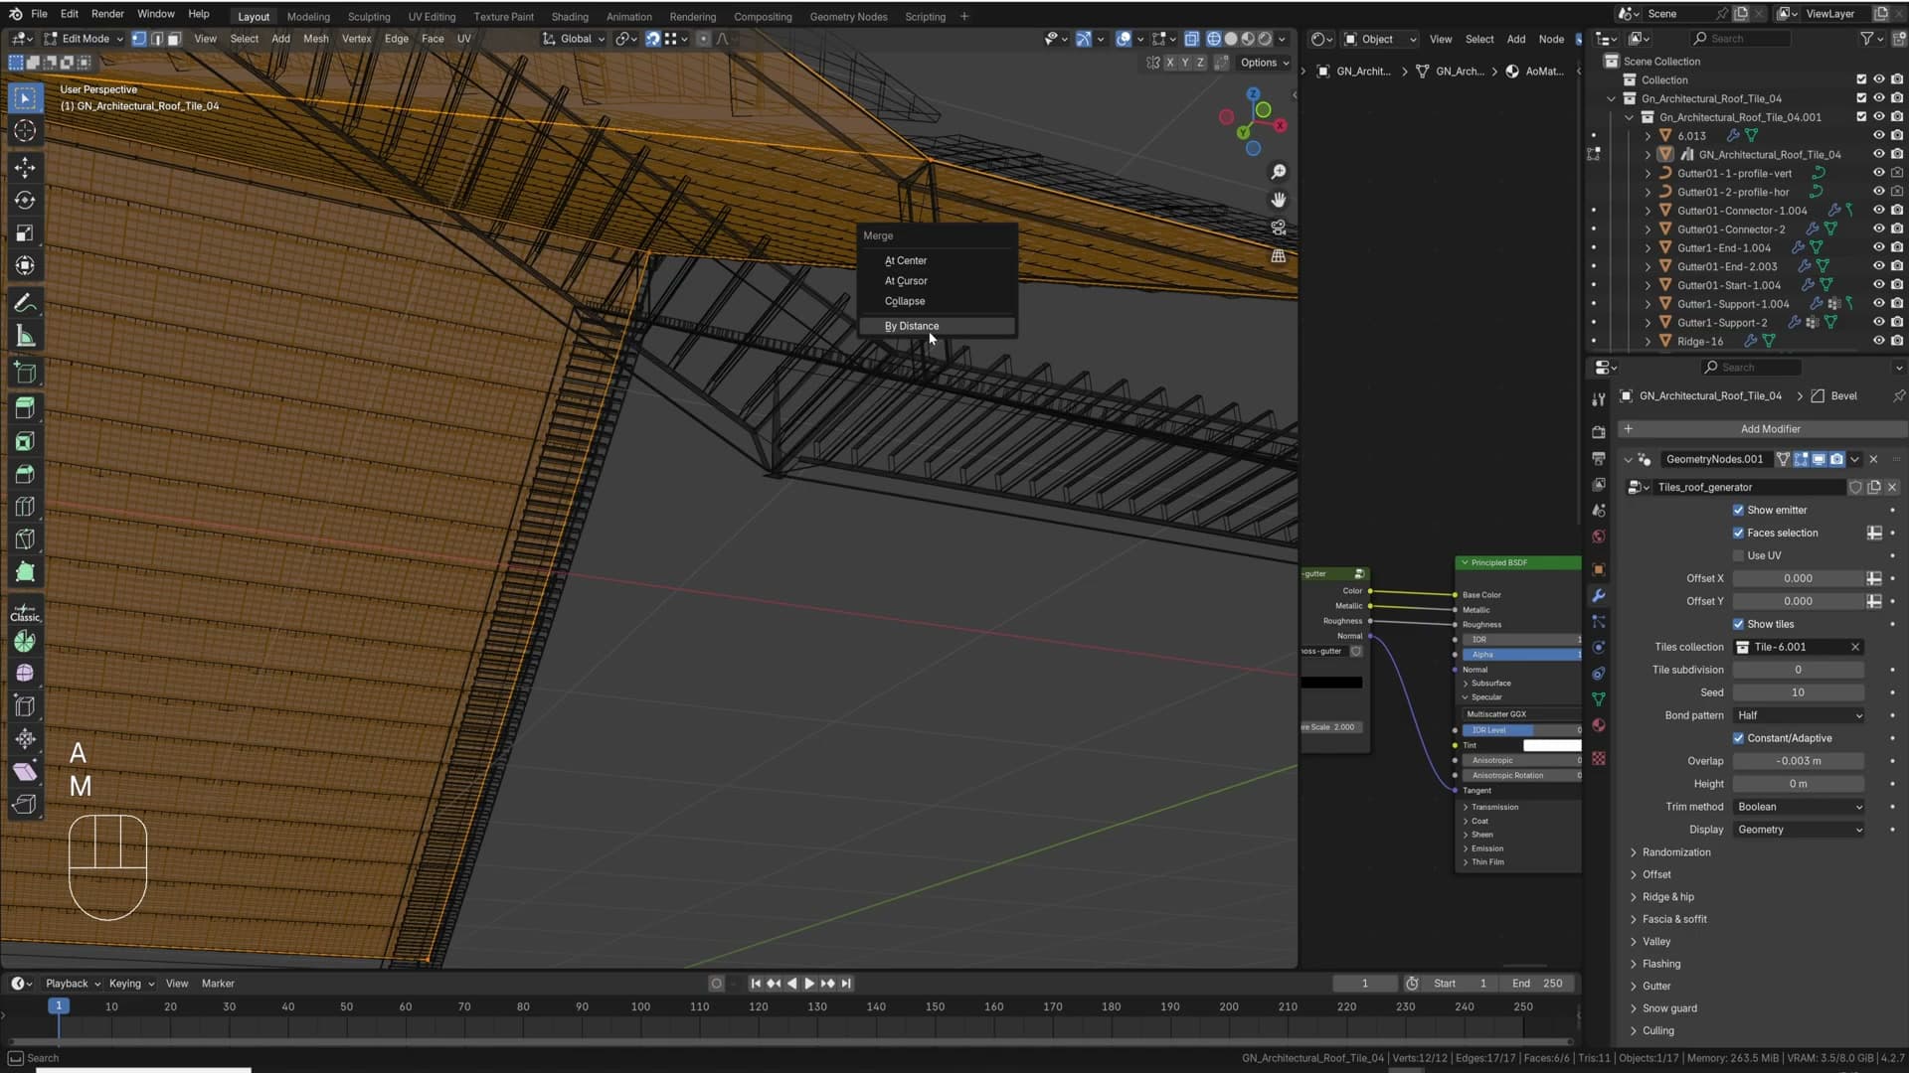Uncheck the Show emitter checkbox
The height and width of the screenshot is (1073, 1909).
click(x=1738, y=510)
